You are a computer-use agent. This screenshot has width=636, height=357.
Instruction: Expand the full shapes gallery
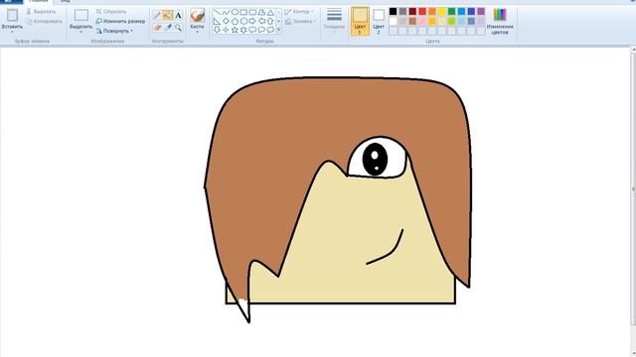[x=278, y=30]
